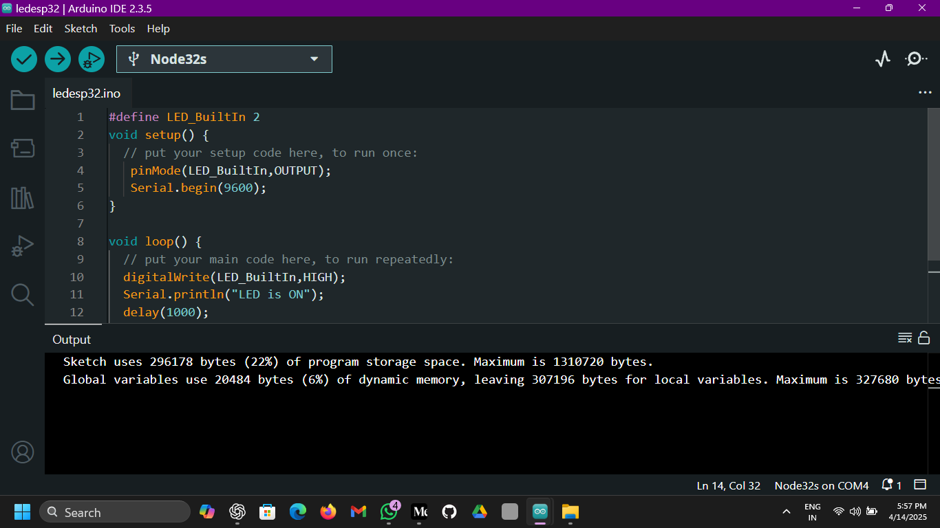Open WhatsApp from the taskbar
Screen dimensions: 940x528
click(x=389, y=511)
